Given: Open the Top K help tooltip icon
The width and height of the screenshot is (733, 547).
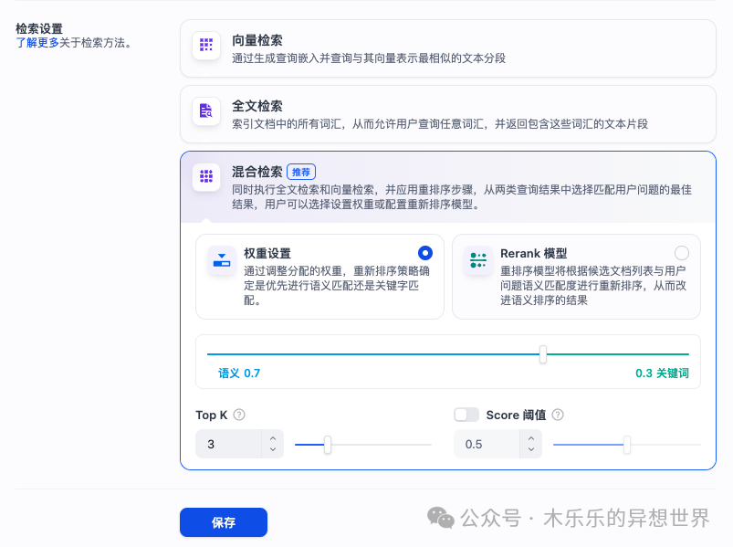Looking at the screenshot, I should point(239,415).
